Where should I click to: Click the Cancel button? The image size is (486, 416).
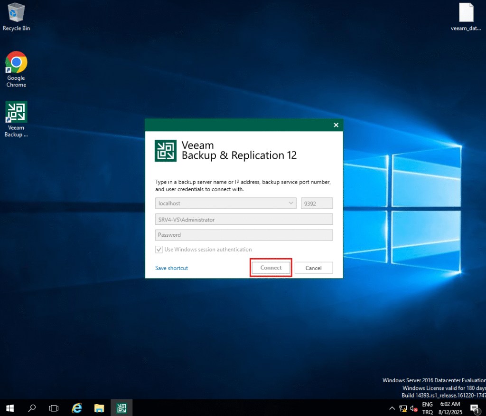[314, 268]
